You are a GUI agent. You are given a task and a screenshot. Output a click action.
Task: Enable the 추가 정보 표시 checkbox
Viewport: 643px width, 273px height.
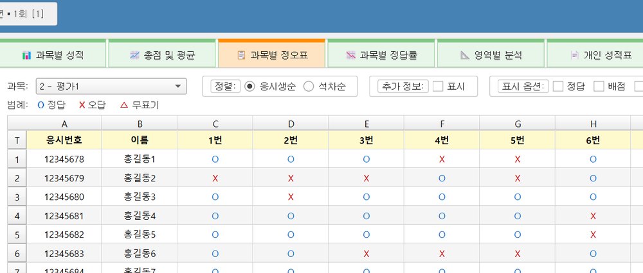point(438,87)
